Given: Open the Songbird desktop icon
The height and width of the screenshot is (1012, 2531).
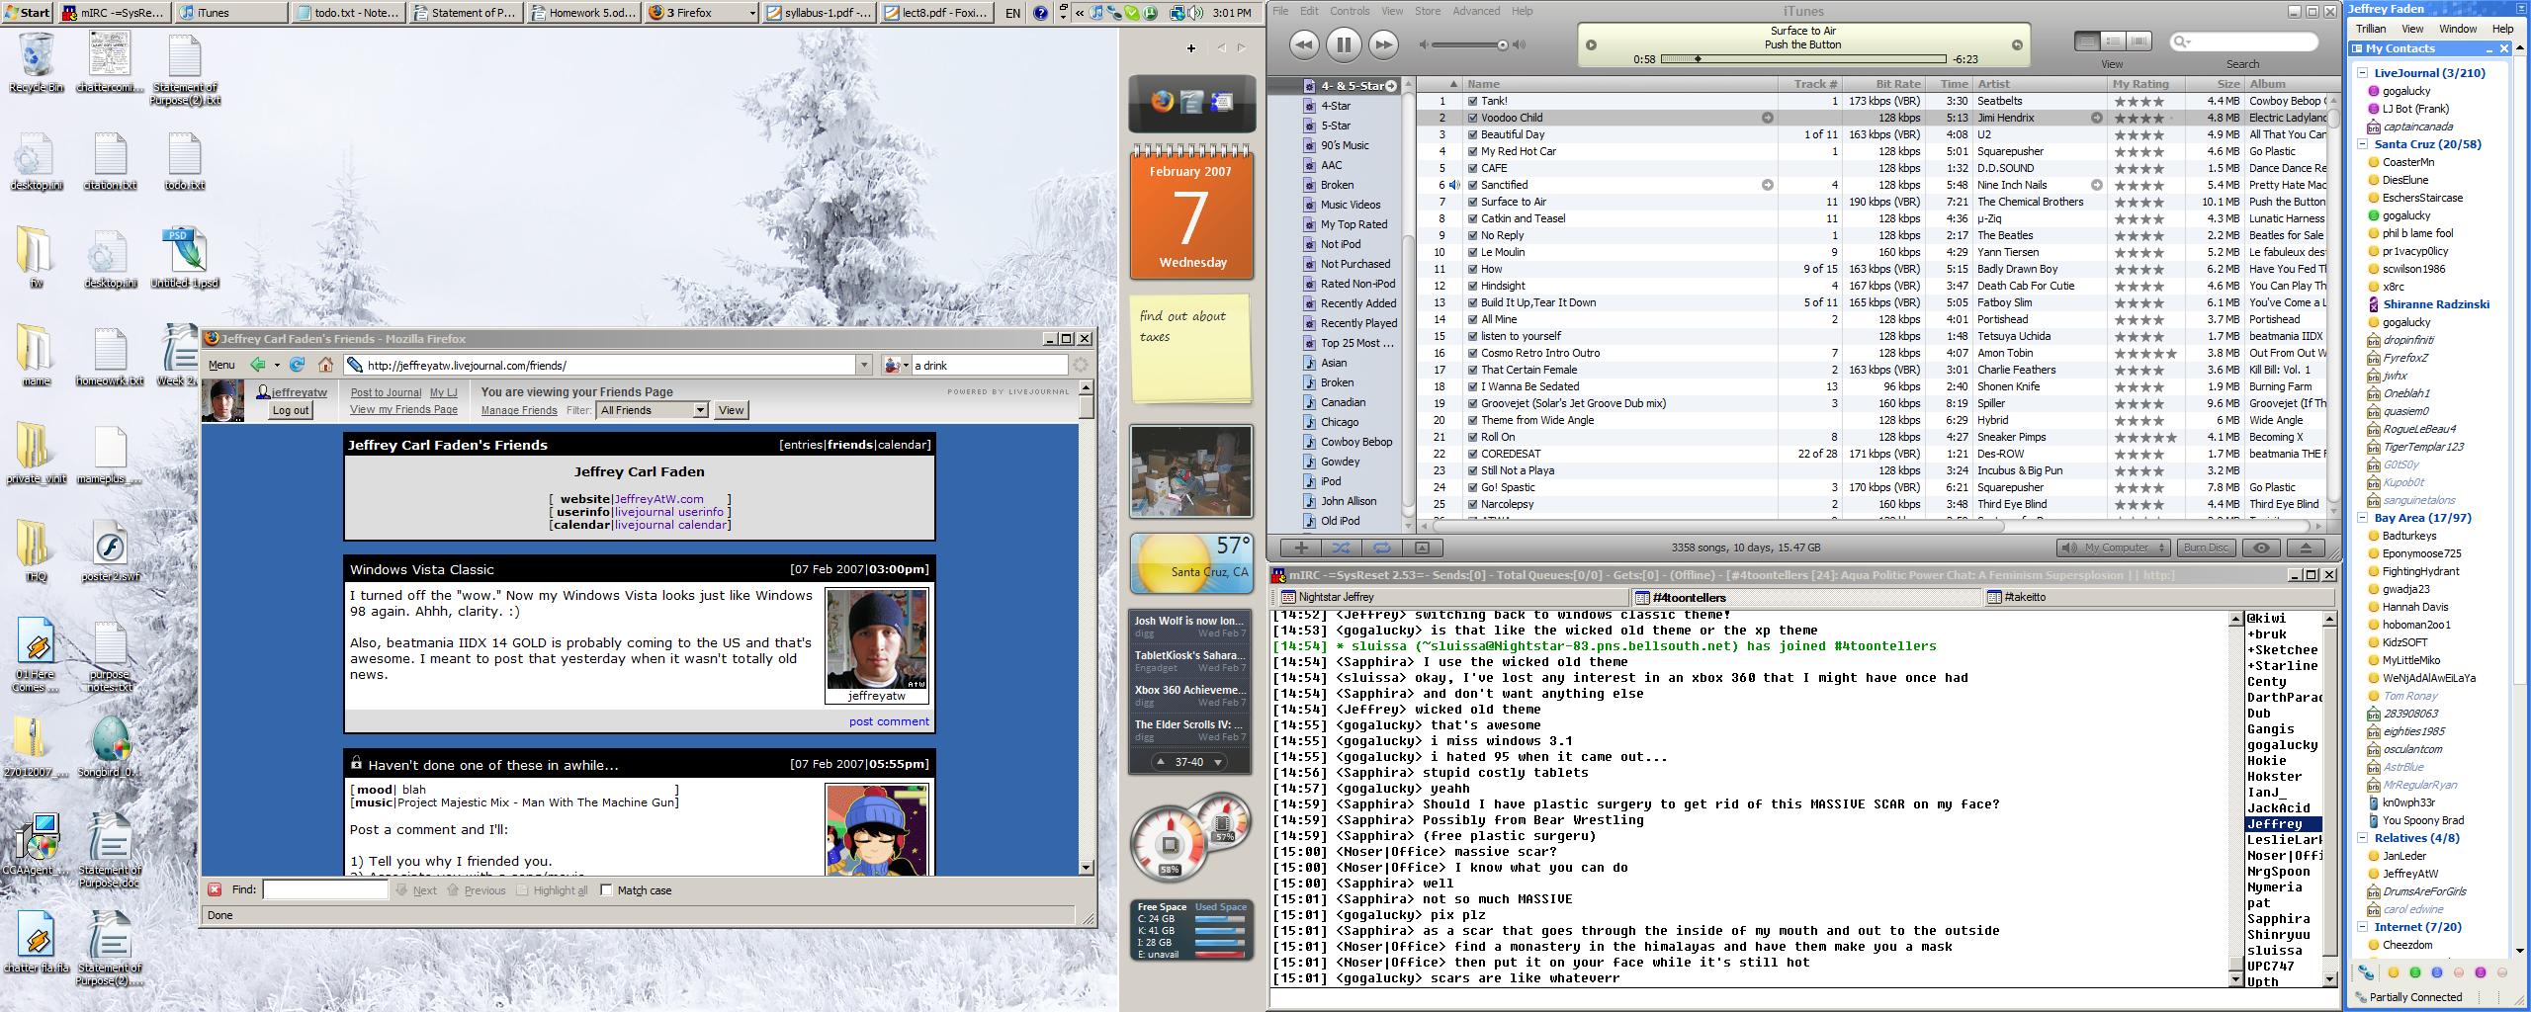Looking at the screenshot, I should pos(110,746).
